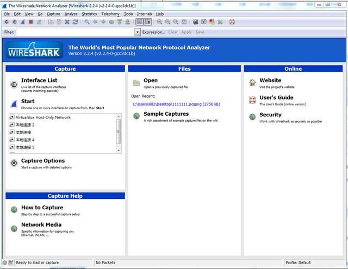Click the zoom out magnifier toolbar icon

(167, 22)
